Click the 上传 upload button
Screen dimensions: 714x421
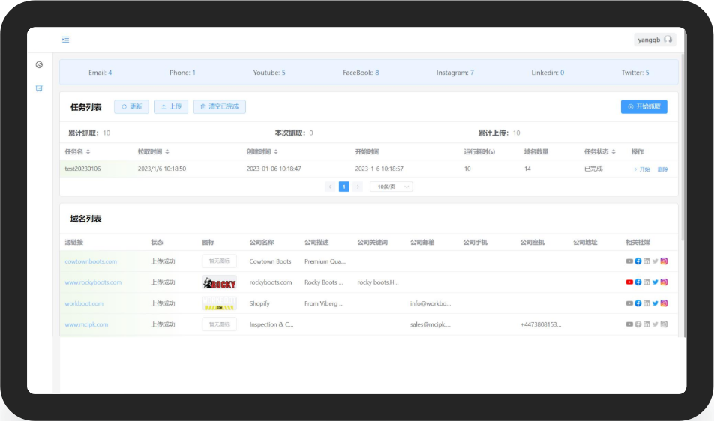171,107
